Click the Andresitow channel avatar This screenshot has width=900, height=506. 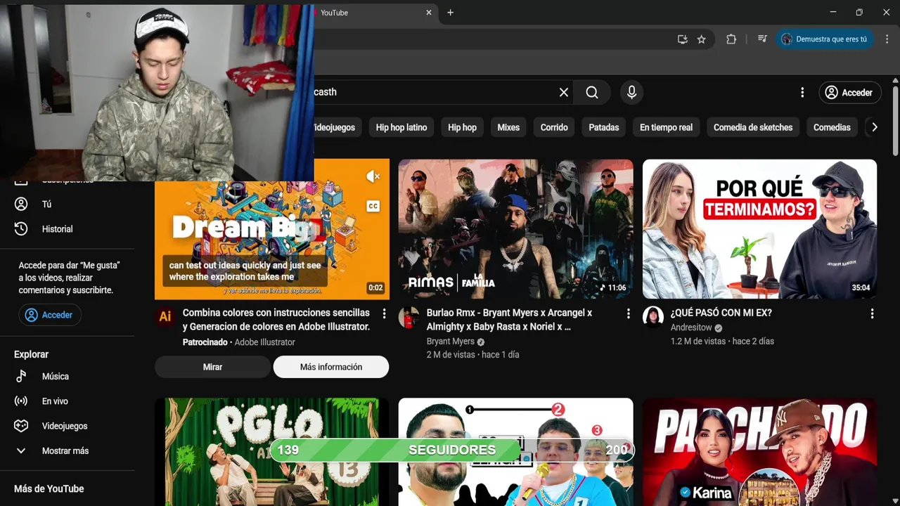click(x=653, y=317)
